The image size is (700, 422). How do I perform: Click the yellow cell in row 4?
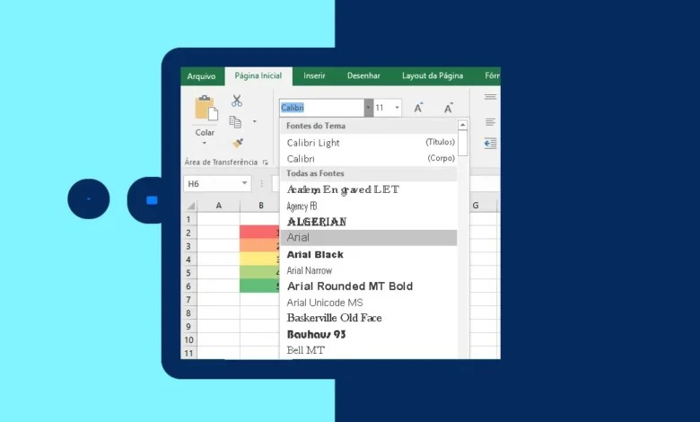coord(260,259)
